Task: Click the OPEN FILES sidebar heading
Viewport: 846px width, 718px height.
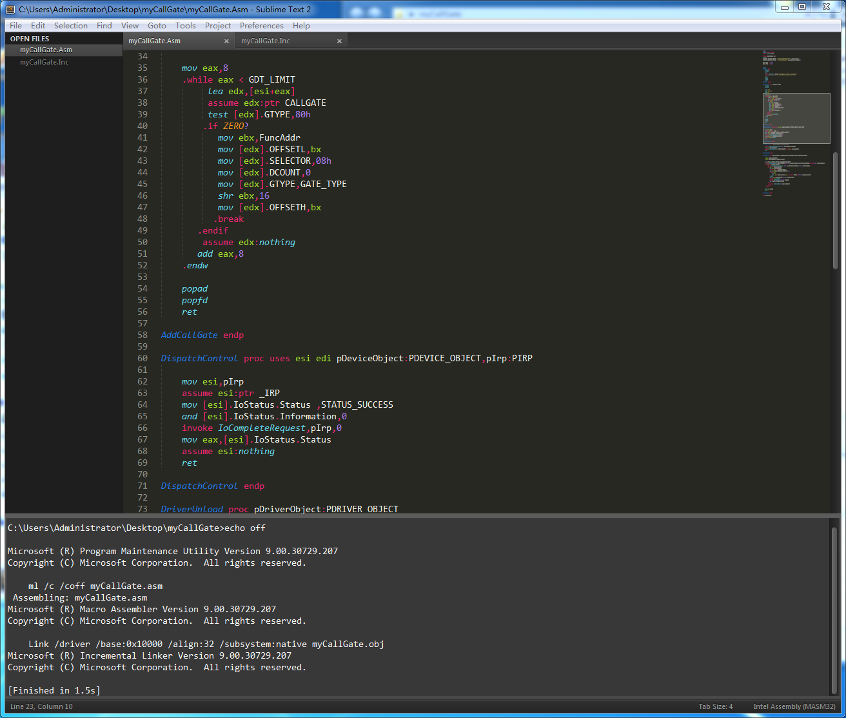Action: [30, 39]
